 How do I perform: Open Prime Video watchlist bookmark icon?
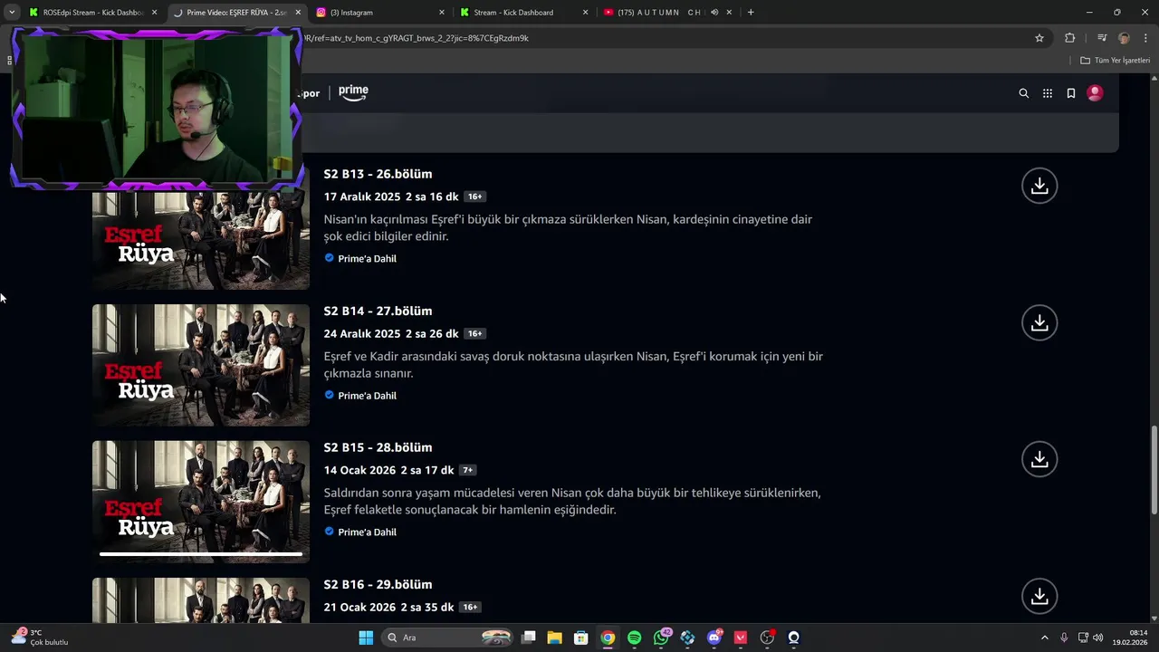pyautogui.click(x=1071, y=93)
